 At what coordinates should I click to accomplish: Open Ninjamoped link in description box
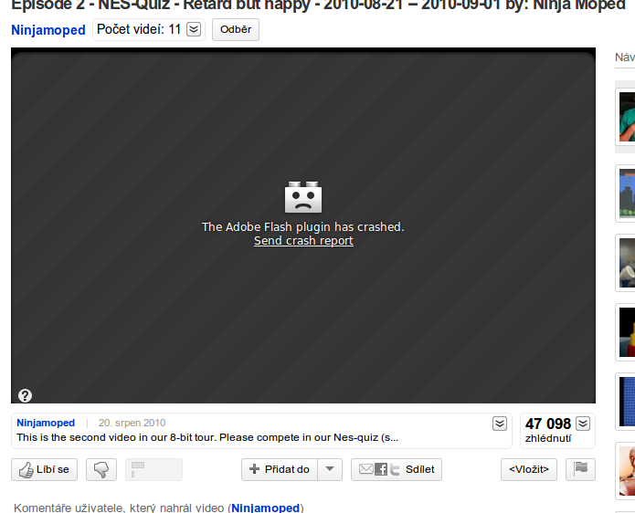[x=46, y=423]
